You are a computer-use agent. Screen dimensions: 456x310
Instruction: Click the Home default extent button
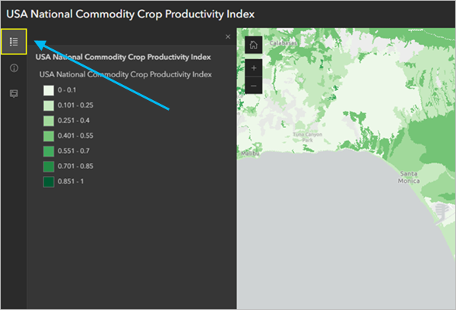(x=254, y=45)
